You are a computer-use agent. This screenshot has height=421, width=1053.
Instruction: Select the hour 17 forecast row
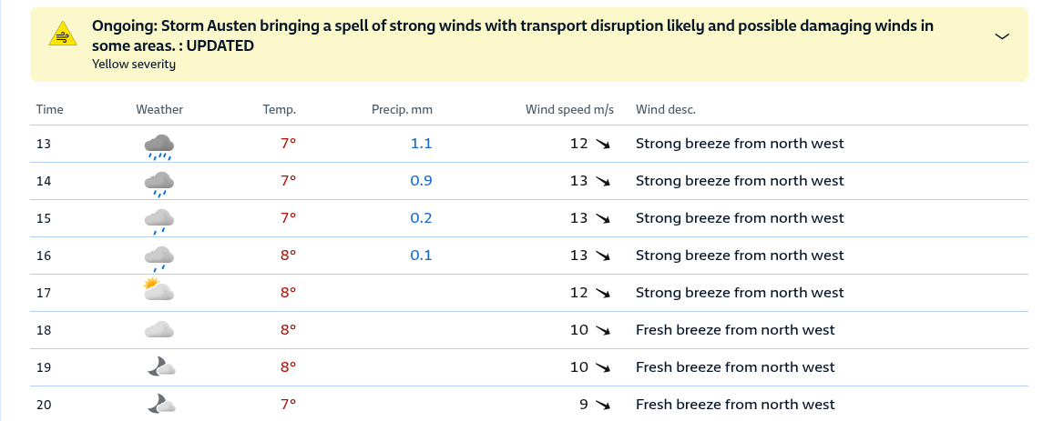529,293
